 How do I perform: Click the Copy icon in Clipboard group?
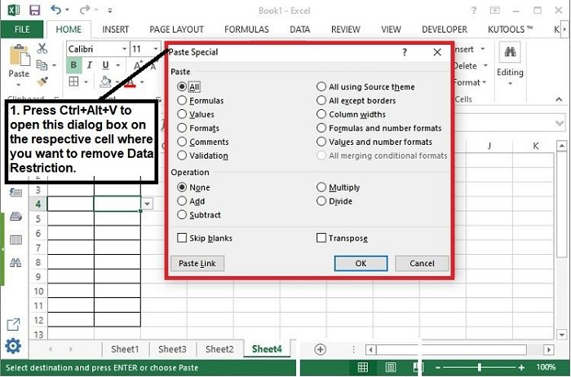click(x=42, y=65)
